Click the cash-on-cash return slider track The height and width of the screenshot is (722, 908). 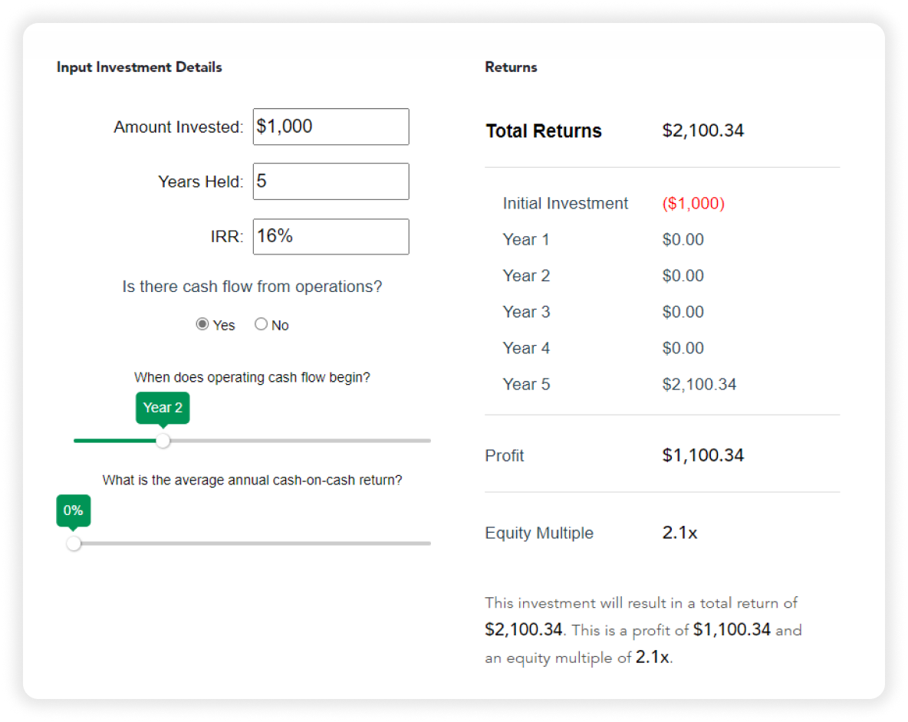tap(268, 543)
